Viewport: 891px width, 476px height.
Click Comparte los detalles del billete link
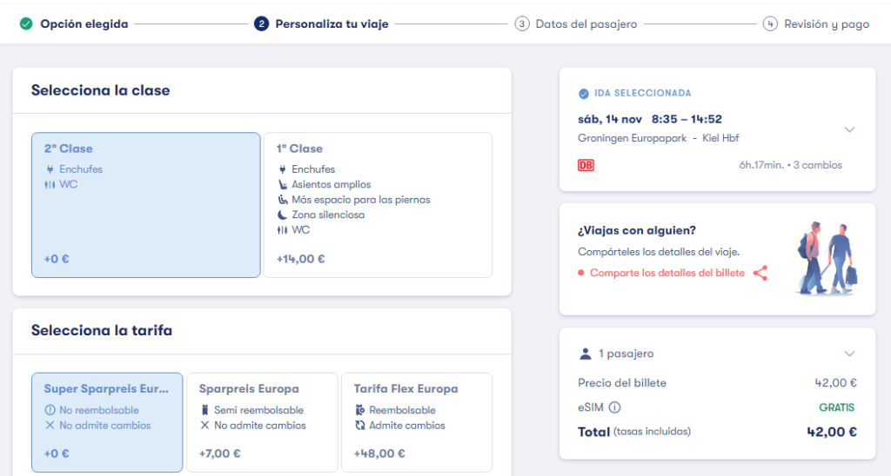point(667,273)
